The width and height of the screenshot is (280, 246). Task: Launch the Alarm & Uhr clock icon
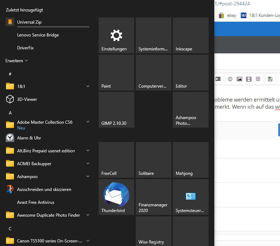click(x=10, y=138)
